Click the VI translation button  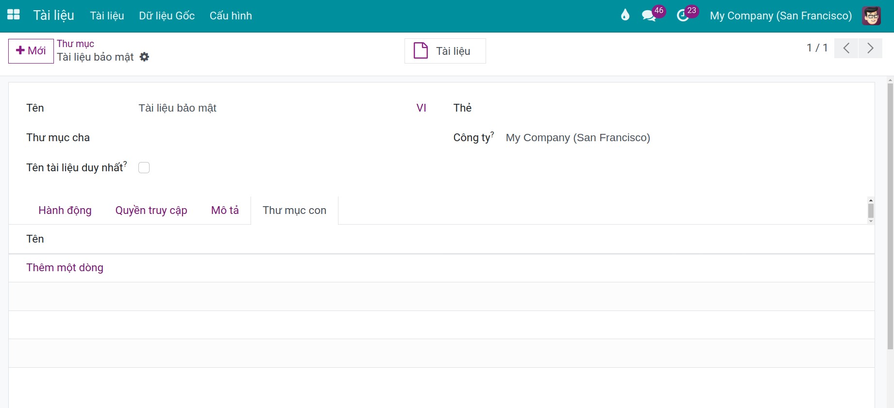(x=421, y=108)
